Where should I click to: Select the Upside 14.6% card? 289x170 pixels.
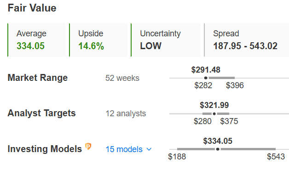(98, 40)
